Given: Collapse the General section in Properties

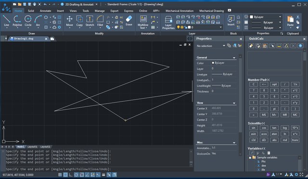Looking at the screenshot, I should pyautogui.click(x=234, y=58).
